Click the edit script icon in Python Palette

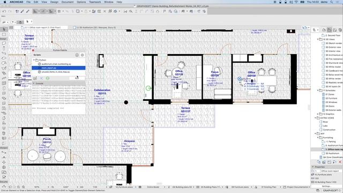(35, 78)
